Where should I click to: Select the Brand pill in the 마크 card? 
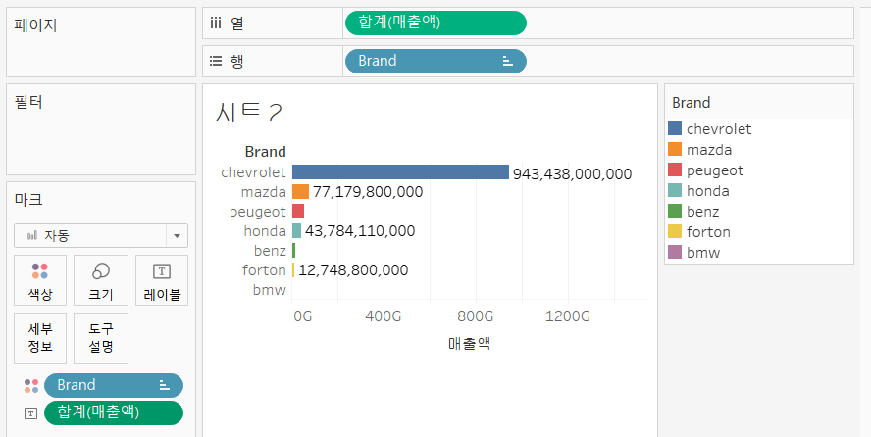tap(114, 385)
